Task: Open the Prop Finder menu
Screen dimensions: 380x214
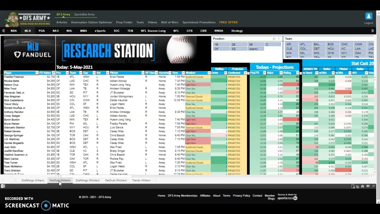Action: [x=124, y=22]
